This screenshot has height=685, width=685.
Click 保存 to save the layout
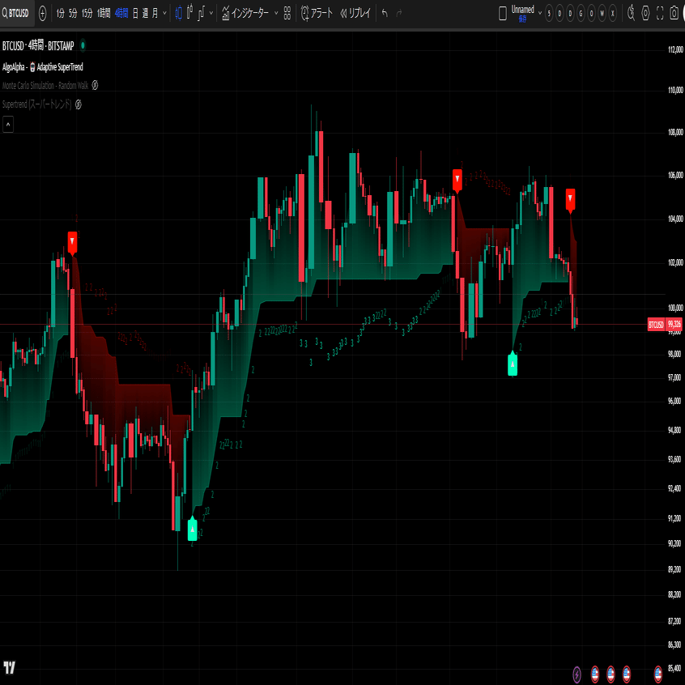click(x=522, y=19)
